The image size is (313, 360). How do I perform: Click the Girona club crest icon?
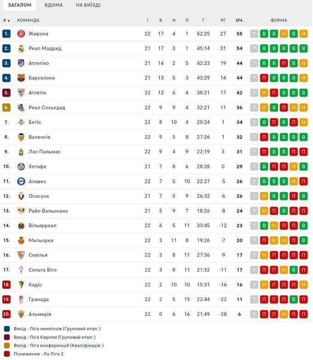tap(21, 34)
